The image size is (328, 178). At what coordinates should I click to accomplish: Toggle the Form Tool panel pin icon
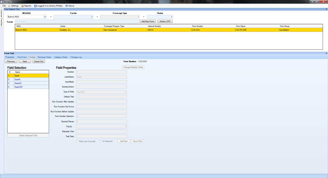[326, 53]
